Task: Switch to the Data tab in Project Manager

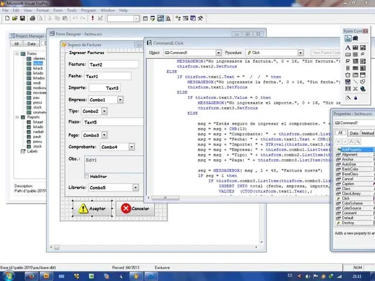Action: pyautogui.click(x=31, y=44)
